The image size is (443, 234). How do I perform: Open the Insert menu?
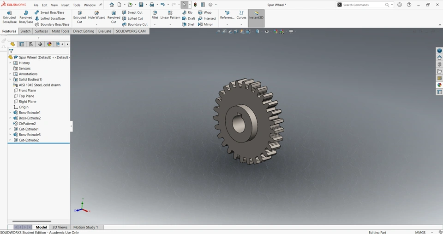[66, 5]
